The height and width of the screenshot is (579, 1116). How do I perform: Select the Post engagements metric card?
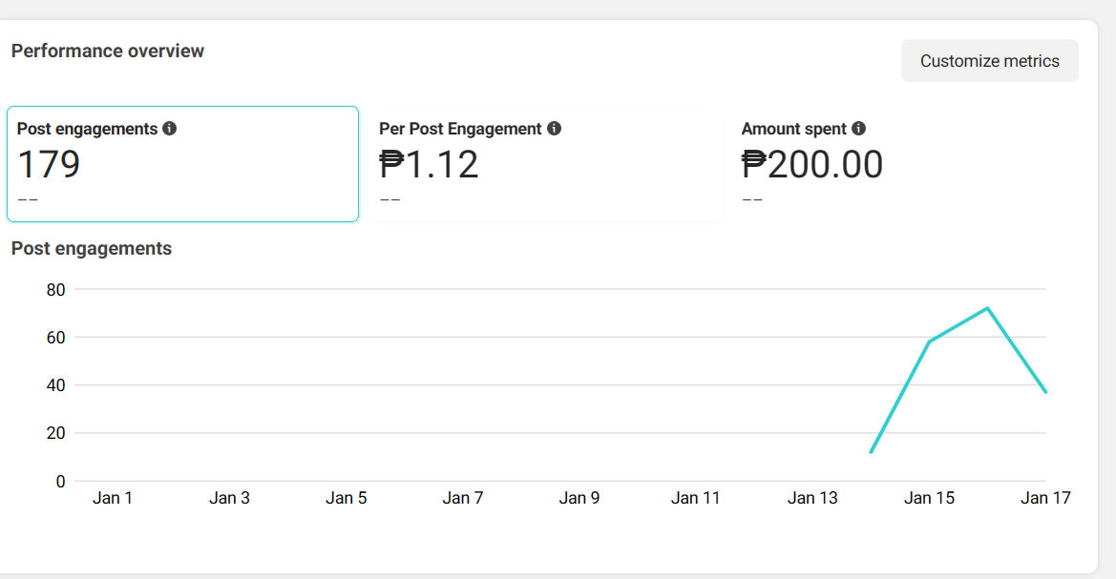point(182,164)
